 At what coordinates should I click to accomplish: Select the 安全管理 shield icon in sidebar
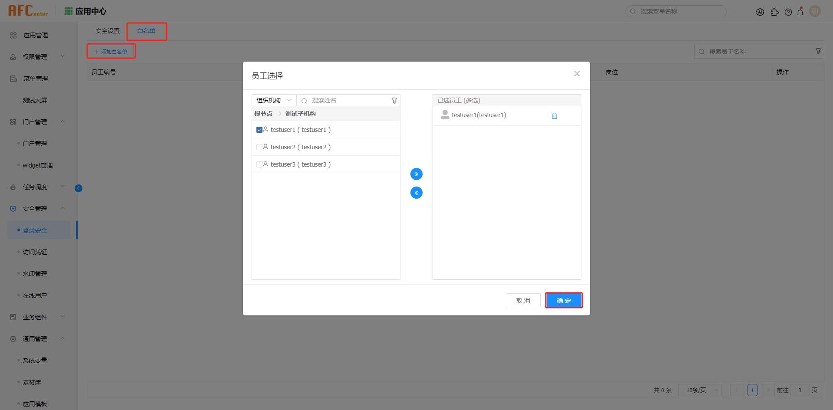(13, 208)
